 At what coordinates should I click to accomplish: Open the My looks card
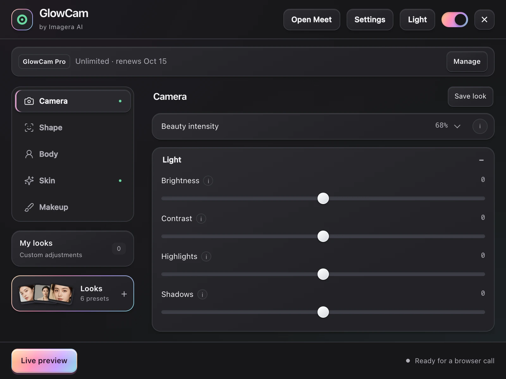click(x=73, y=249)
